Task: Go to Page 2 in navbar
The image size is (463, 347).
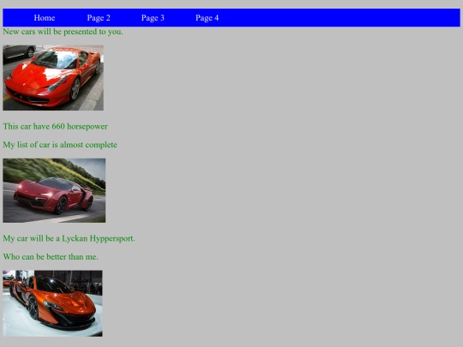Action: (99, 18)
